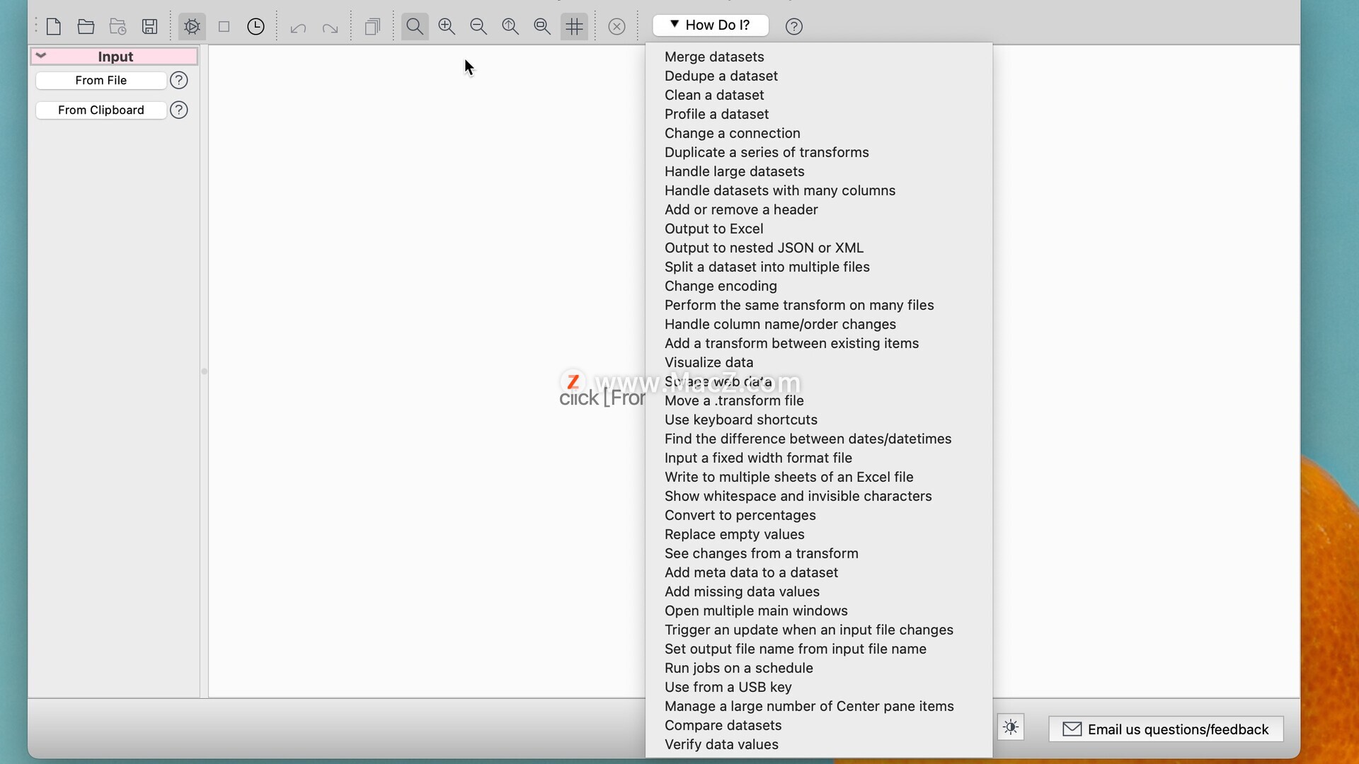Screen dimensions: 1359x764
Task: Select Trigger an update when an input file changes
Action: pyautogui.click(x=819, y=630)
